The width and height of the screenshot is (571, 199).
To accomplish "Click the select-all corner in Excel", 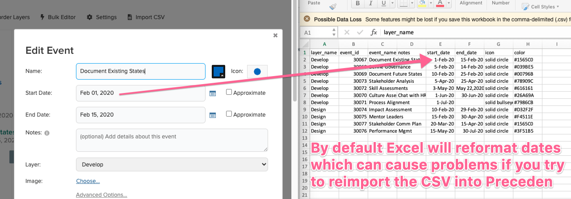I will coord(305,44).
